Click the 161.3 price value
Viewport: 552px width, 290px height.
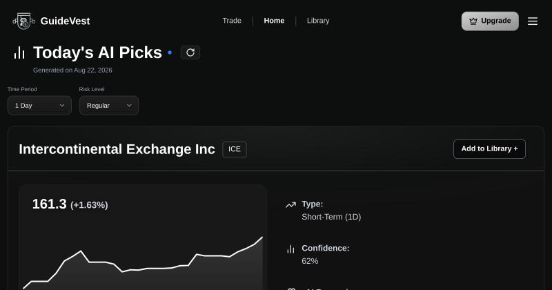click(49, 204)
